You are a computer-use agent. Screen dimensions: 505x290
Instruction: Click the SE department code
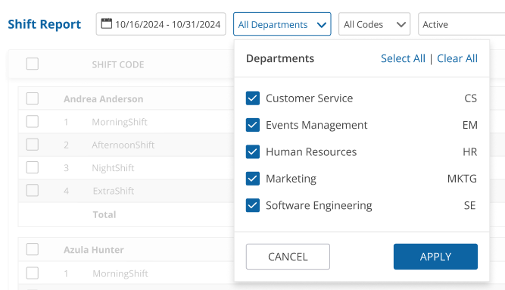pos(469,205)
